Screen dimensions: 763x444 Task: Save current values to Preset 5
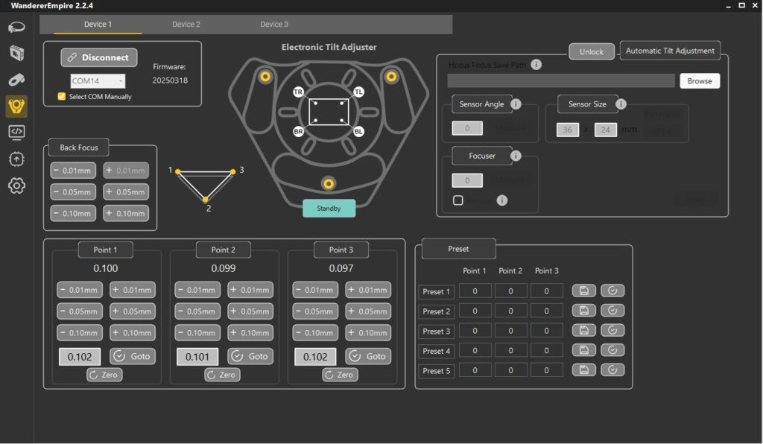(584, 370)
